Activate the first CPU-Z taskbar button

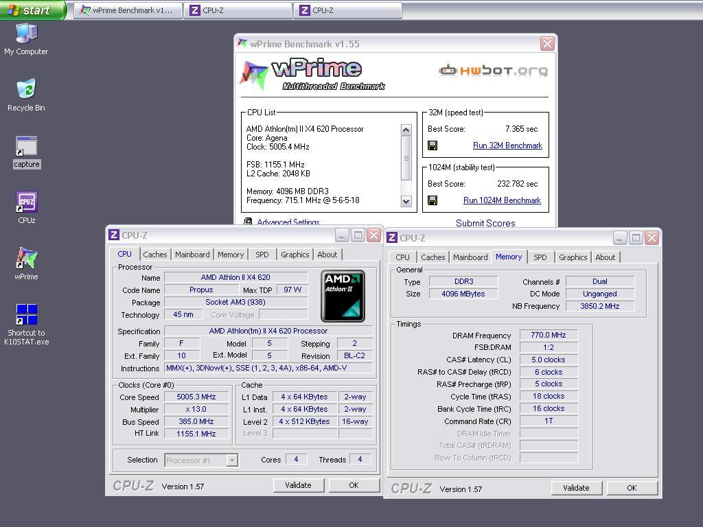238,10
